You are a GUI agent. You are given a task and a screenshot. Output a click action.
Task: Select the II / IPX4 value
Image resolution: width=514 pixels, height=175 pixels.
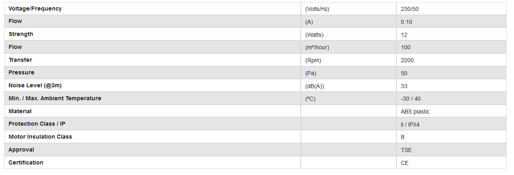click(410, 124)
